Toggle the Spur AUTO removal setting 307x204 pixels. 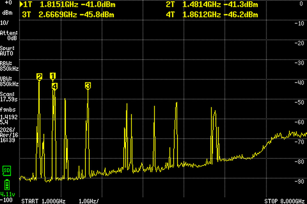pyautogui.click(x=7, y=50)
